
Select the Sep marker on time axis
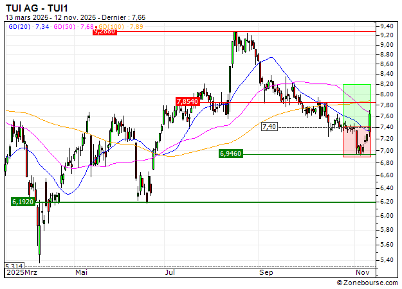click(266, 273)
